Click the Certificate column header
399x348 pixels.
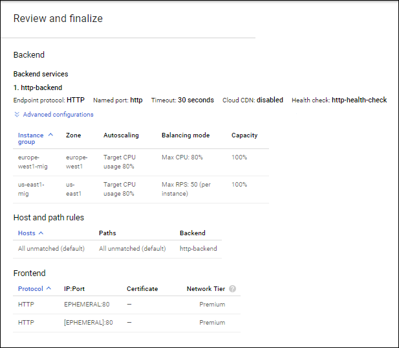[142, 288]
